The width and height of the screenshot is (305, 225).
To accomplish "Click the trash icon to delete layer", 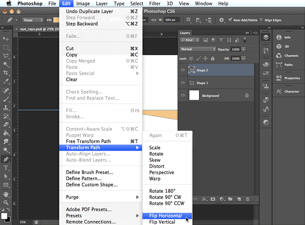I will click(248, 199).
